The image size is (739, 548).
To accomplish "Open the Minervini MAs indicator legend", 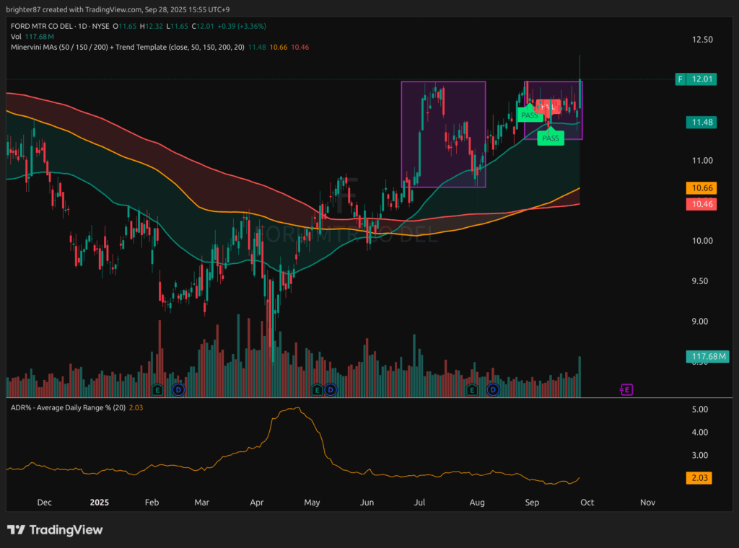I will pos(127,47).
